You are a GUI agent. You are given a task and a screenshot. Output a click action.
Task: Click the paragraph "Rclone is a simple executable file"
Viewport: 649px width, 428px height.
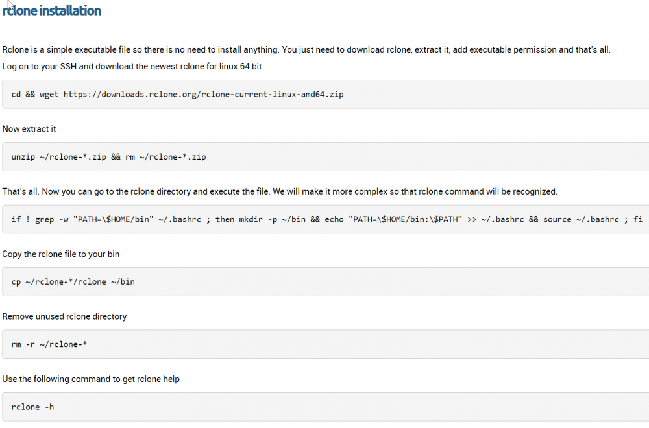tap(306, 50)
